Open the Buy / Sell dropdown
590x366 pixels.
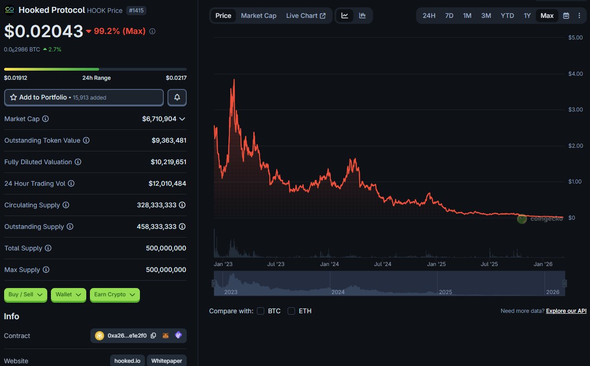click(x=26, y=295)
